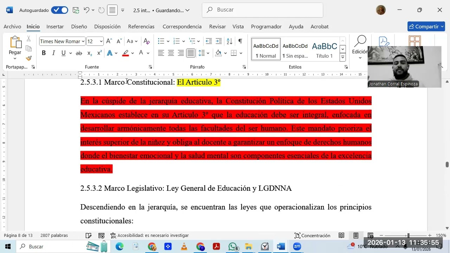Save the document
This screenshot has height=253, width=450.
click(76, 10)
